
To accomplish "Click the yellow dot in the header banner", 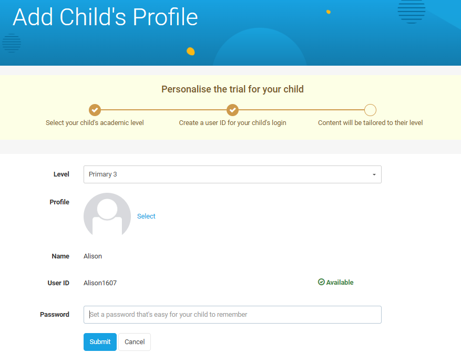I will coord(191,51).
